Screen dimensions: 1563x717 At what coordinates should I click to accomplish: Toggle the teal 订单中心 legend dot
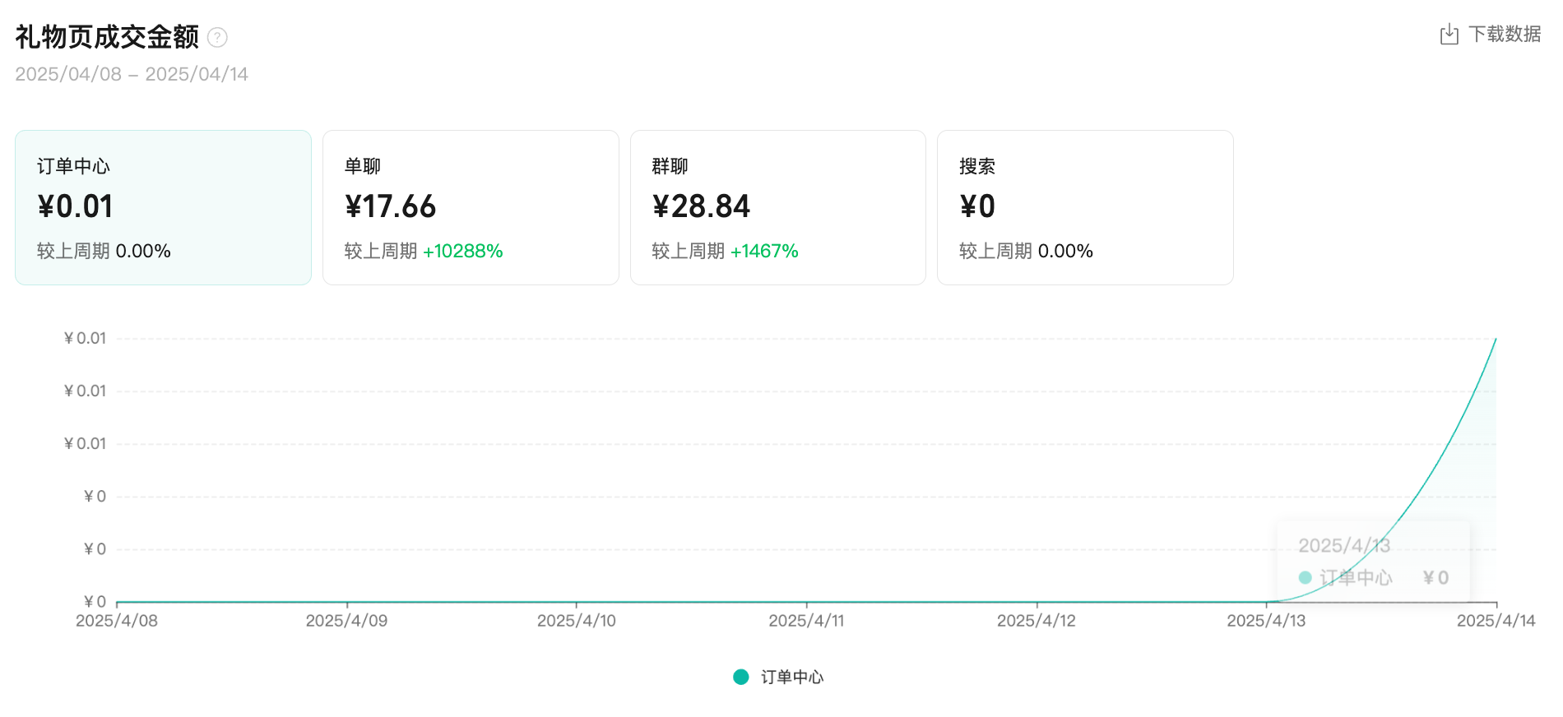[741, 677]
